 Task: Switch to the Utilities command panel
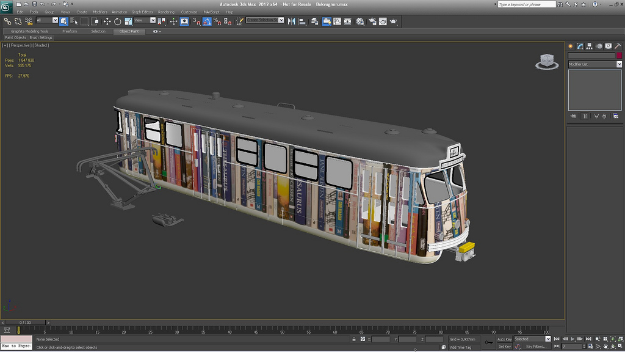tap(618, 46)
